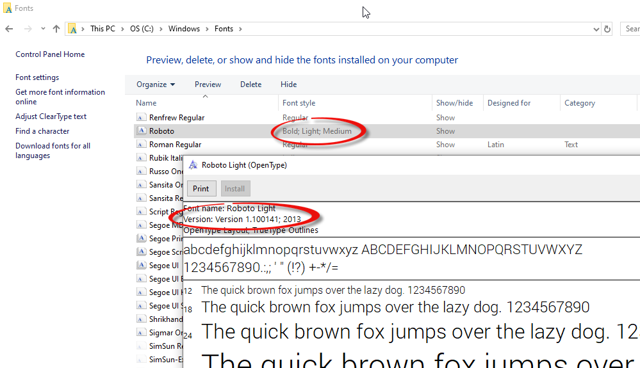Select the first Sansita font icon

(141, 184)
